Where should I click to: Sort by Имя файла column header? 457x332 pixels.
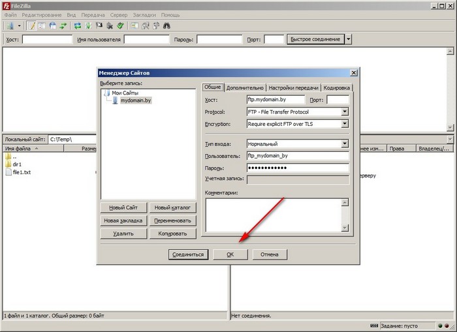[33, 149]
